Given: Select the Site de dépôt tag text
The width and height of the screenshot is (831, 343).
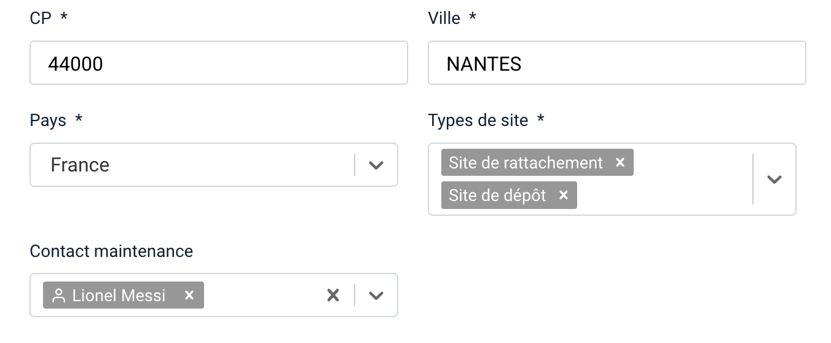Looking at the screenshot, I should click(497, 195).
